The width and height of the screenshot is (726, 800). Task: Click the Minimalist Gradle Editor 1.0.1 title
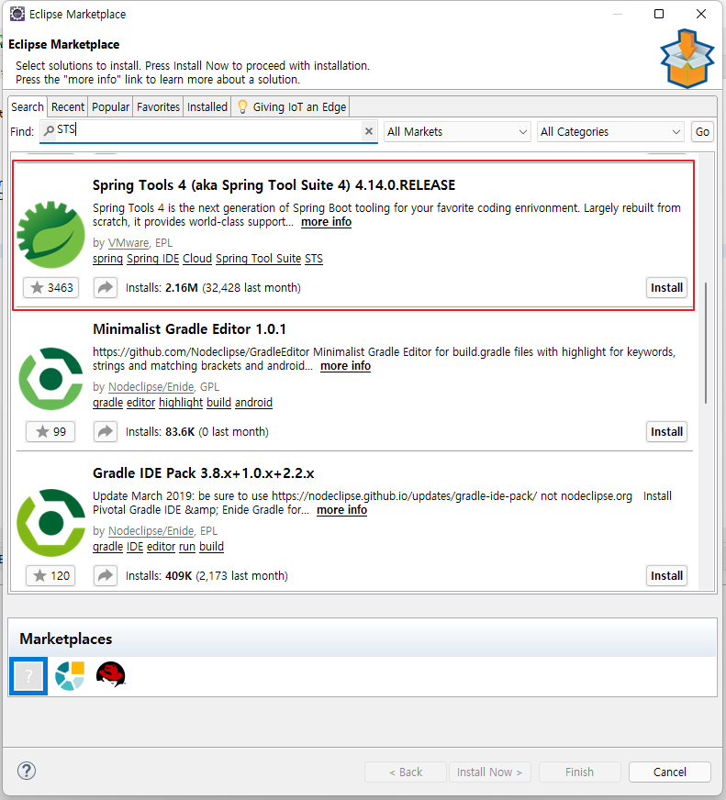189,329
